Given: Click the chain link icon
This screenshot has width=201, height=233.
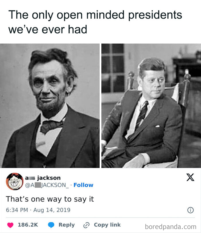Looking at the screenshot, I should coord(86,225).
